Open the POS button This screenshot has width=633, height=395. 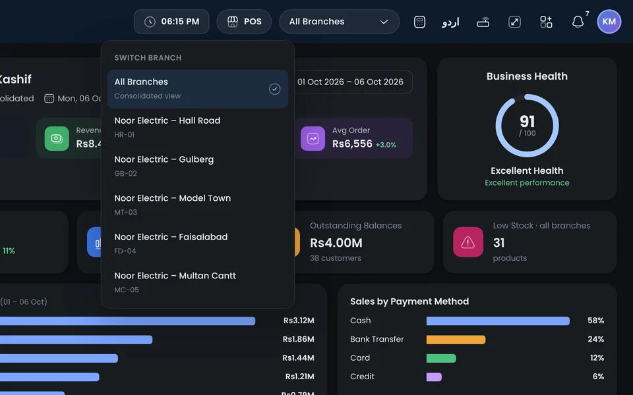click(x=244, y=22)
